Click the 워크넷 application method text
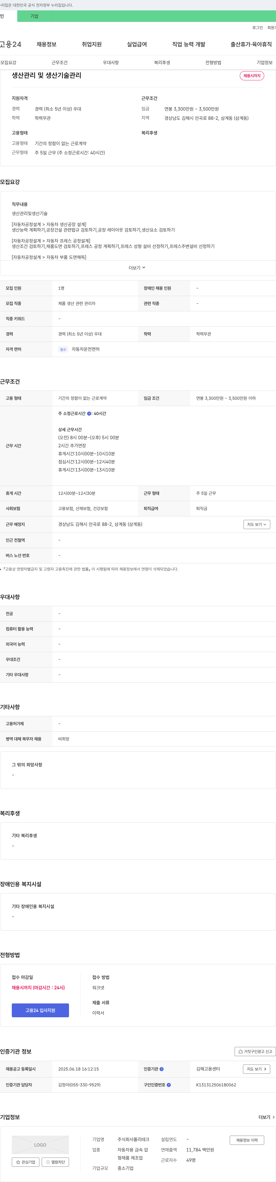The width and height of the screenshot is (276, 1182). point(98,987)
